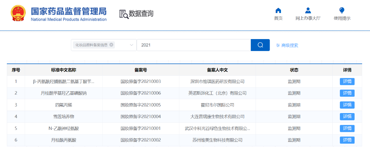The image size is (370, 147).
Task: Click the 状态 column header
Action: tap(294, 70)
